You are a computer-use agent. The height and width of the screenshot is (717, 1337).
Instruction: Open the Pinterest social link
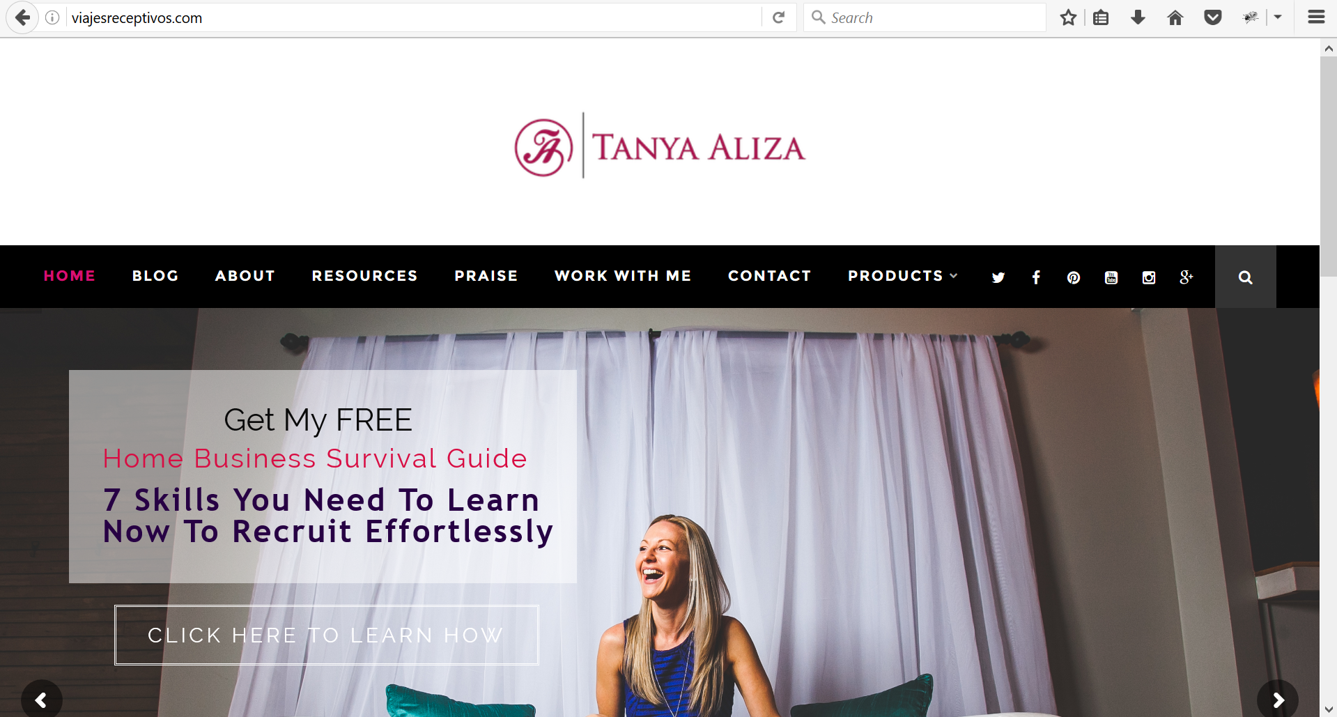coord(1074,277)
